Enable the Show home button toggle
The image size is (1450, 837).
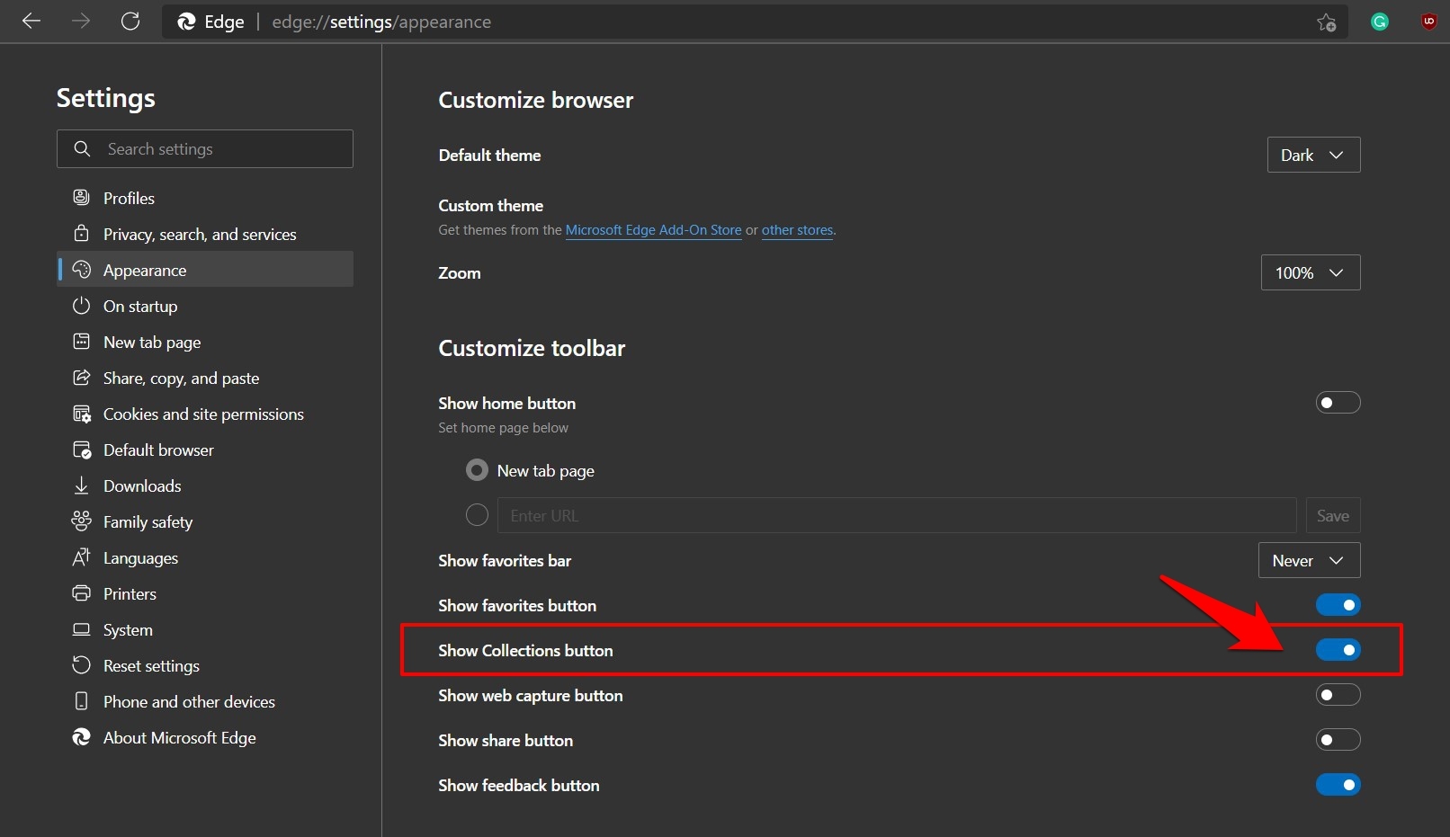tap(1338, 403)
